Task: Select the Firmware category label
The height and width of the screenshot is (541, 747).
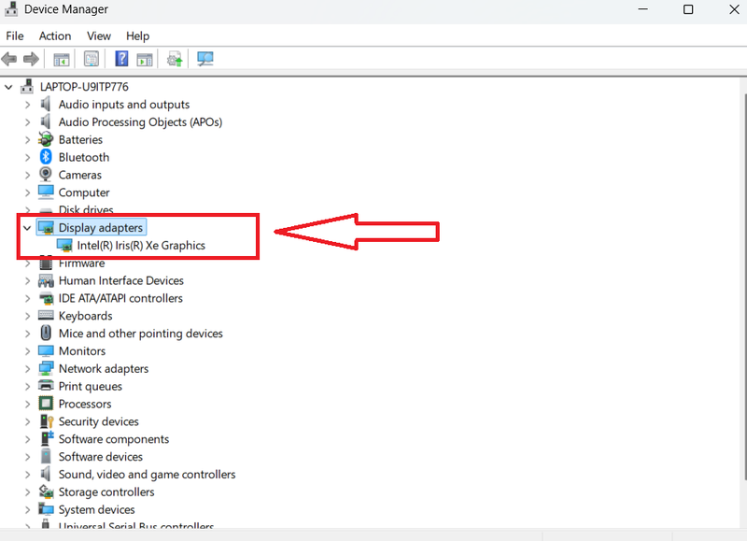Action: coord(81,263)
